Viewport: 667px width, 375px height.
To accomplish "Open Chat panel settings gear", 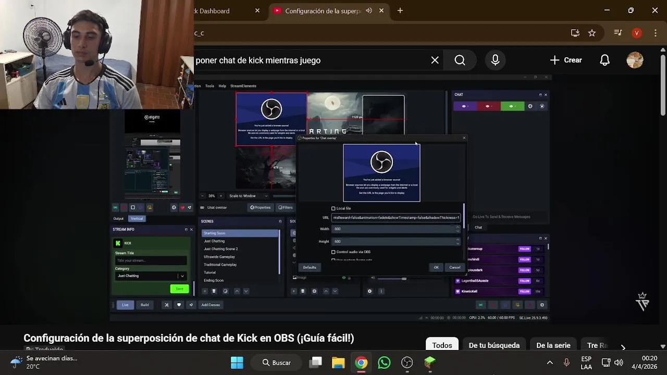I will (x=530, y=106).
